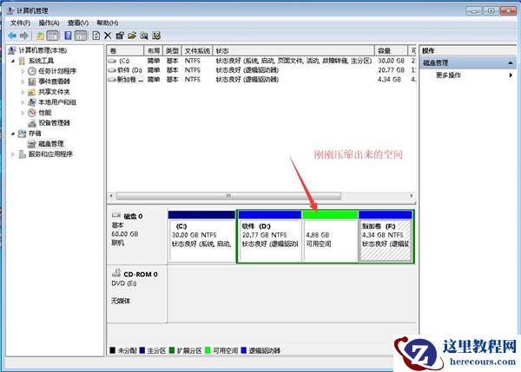Open the 更多操作 submenu arrow
Screen dimensions: 521x372
point(511,75)
